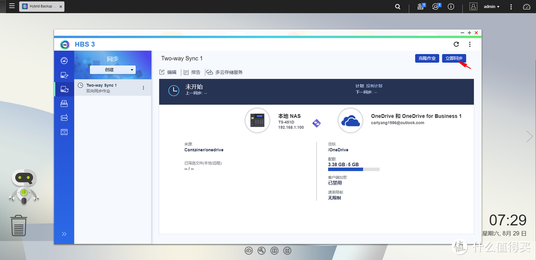Minimize the HBS 3 window
This screenshot has height=260, width=536.
click(x=463, y=33)
